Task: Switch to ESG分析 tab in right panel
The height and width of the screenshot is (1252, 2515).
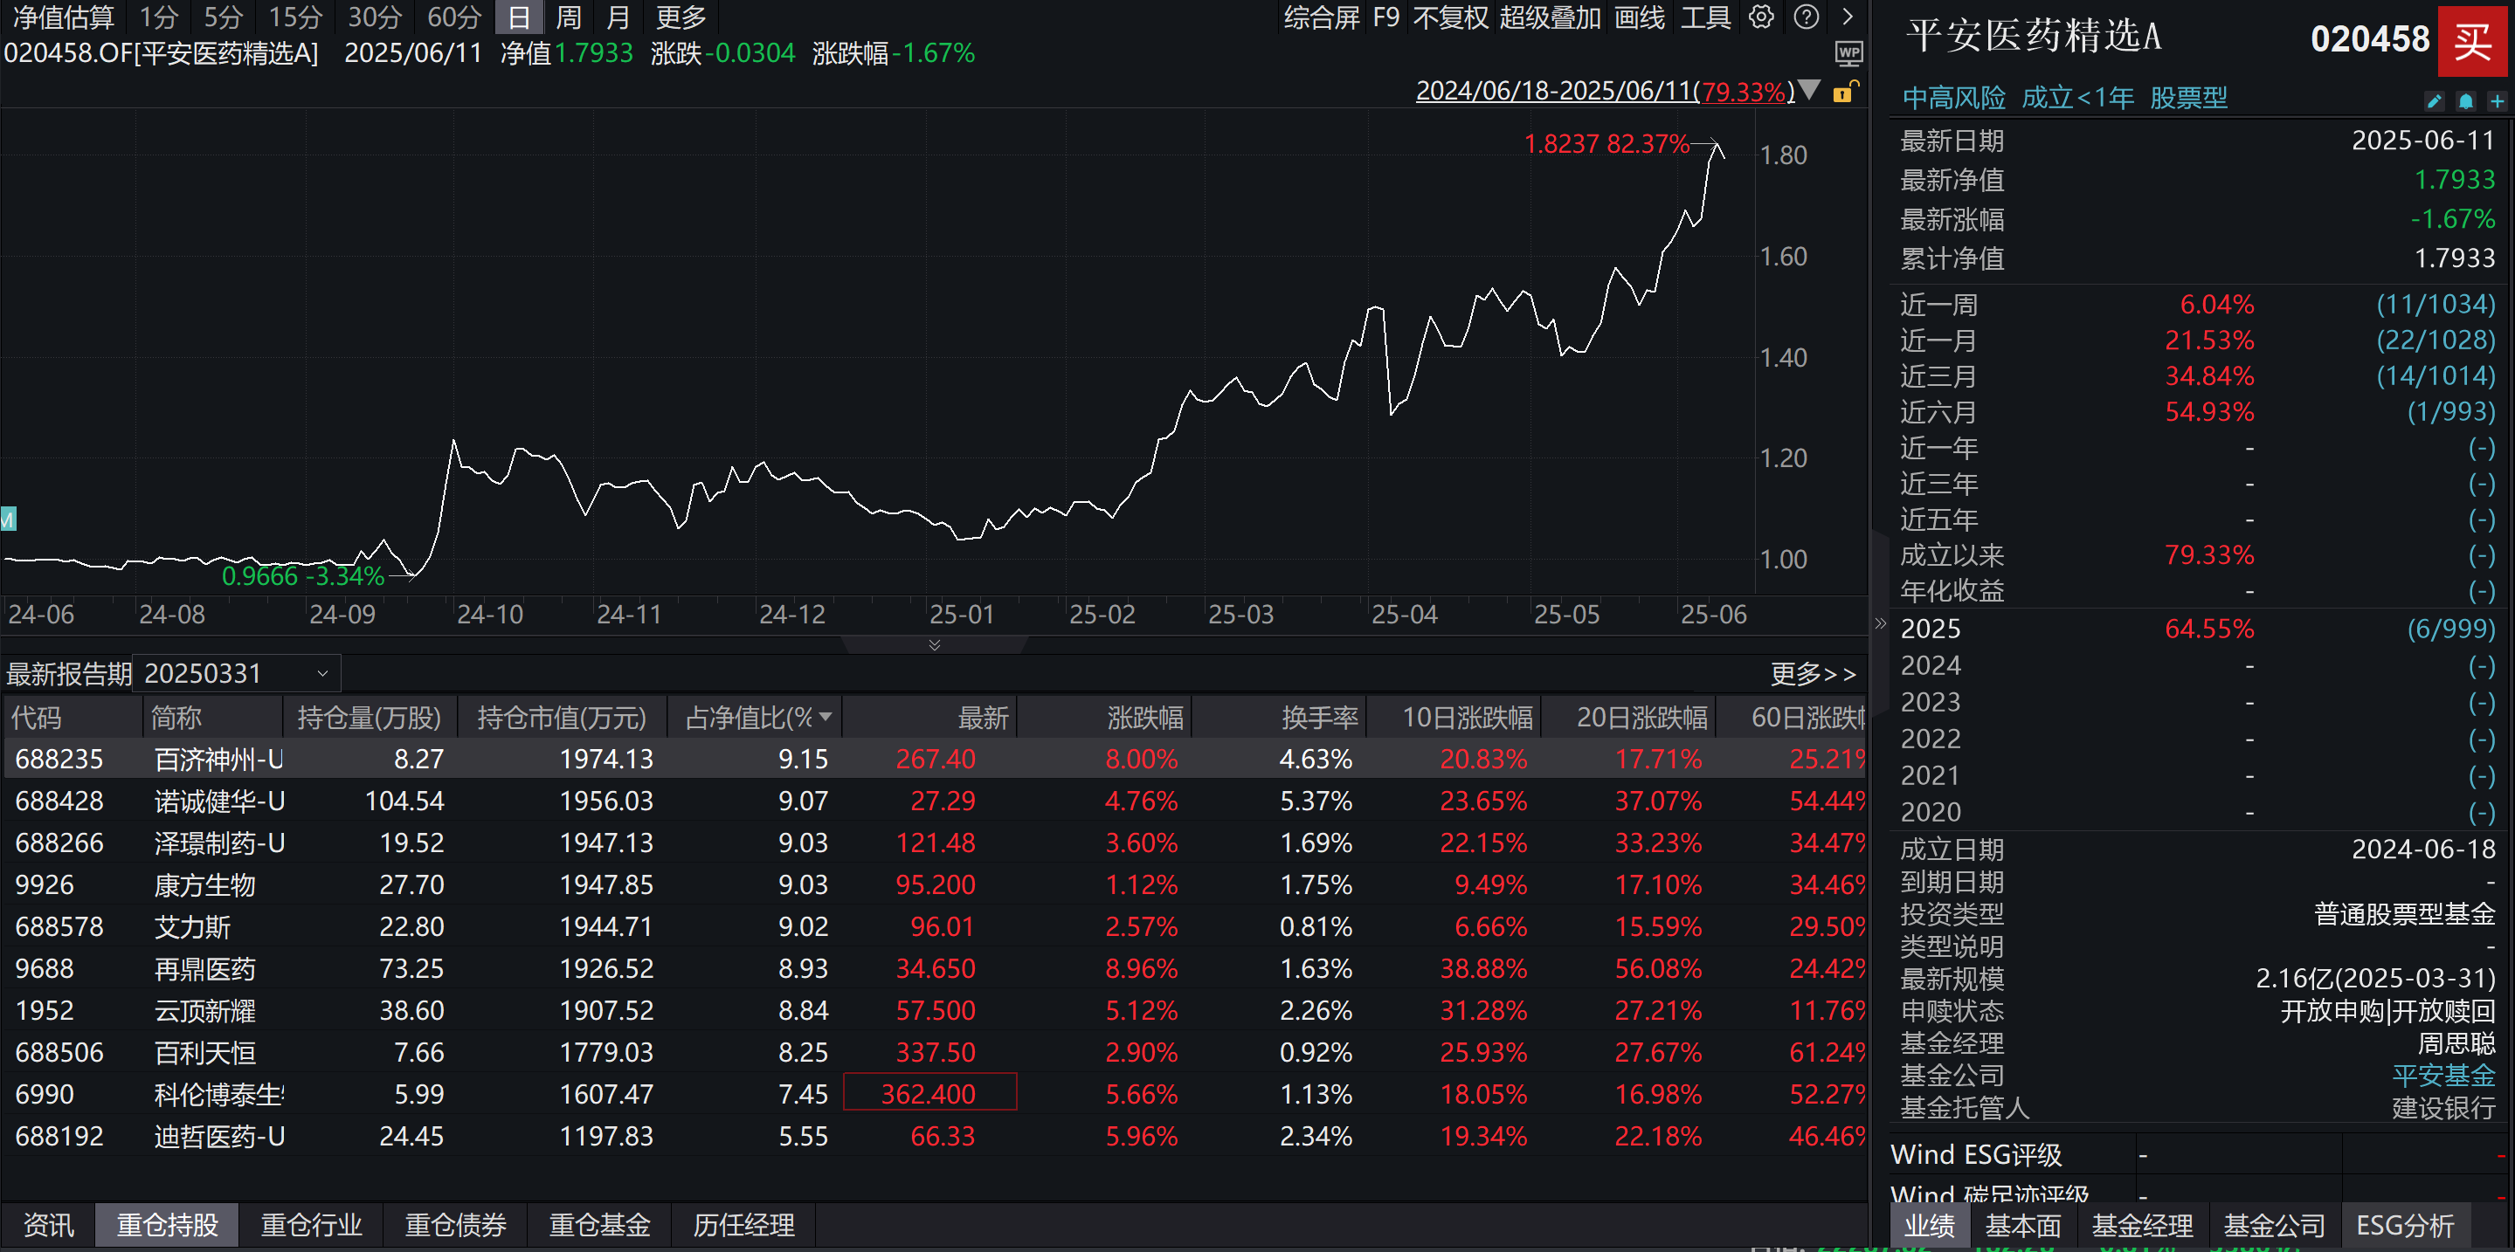Action: click(2405, 1225)
